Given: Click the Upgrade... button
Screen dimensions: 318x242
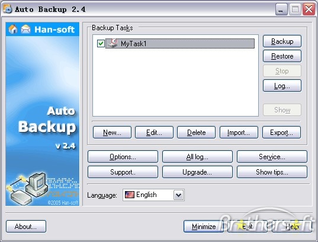Looking at the screenshot, I should [x=197, y=172].
